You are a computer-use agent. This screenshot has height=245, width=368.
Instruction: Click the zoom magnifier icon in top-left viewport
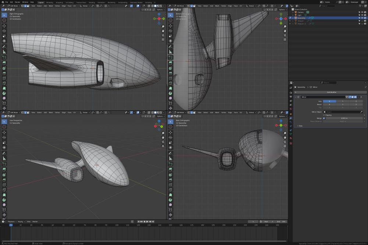pyautogui.click(x=163, y=27)
